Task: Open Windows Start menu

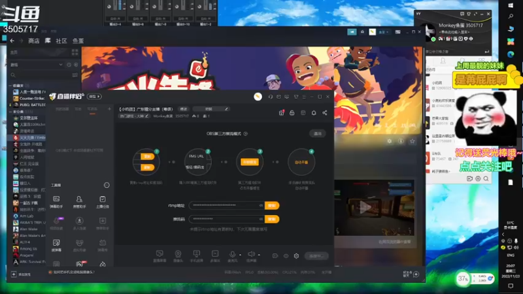Action: [511, 5]
